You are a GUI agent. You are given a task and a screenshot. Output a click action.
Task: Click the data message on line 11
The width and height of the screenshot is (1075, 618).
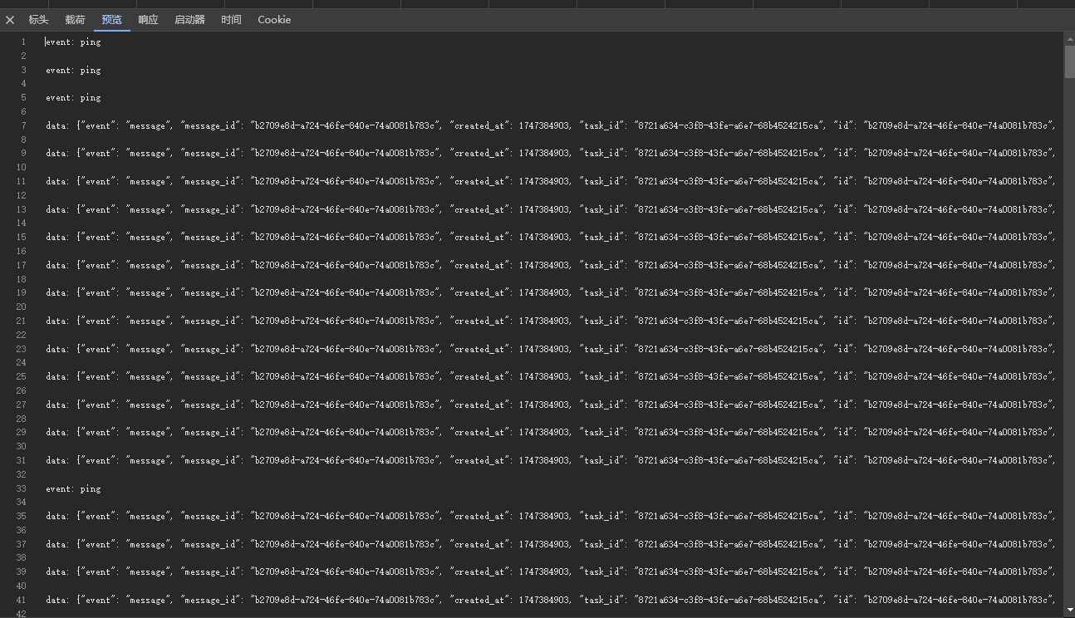pyautogui.click(x=552, y=182)
